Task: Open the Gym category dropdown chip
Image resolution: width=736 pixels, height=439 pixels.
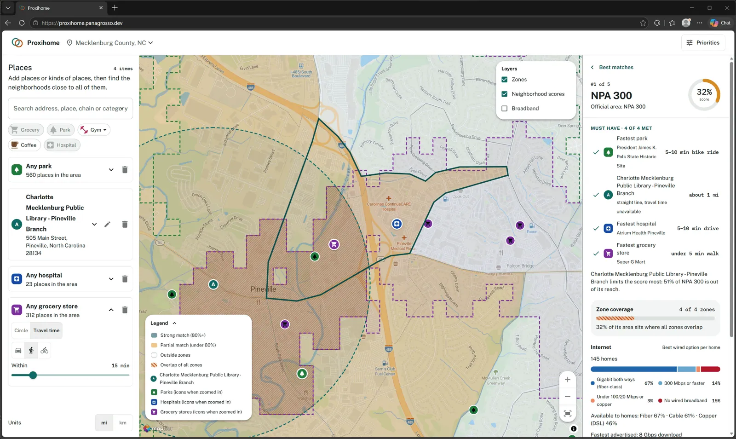Action: point(94,130)
